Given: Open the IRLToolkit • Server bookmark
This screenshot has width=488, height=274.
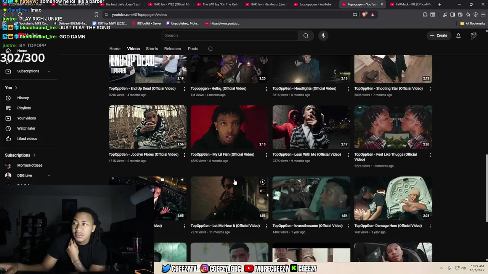Looking at the screenshot, I should coord(147,23).
